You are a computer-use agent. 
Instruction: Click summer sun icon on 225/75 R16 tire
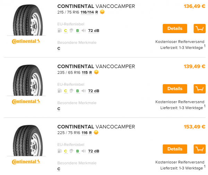(96, 133)
